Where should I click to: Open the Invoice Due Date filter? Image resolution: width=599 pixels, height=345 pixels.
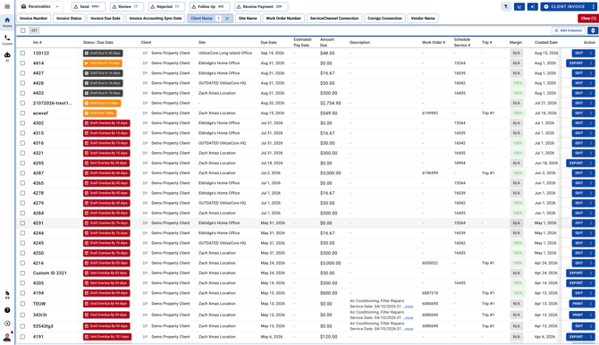click(105, 19)
